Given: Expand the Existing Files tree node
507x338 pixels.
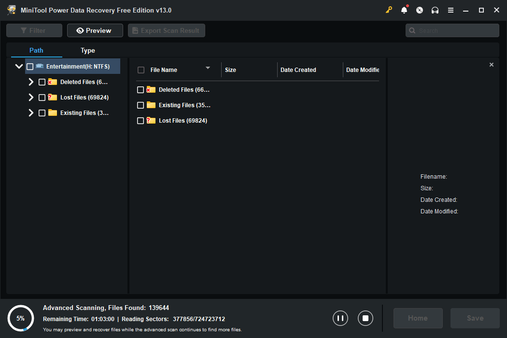Looking at the screenshot, I should click(31, 113).
